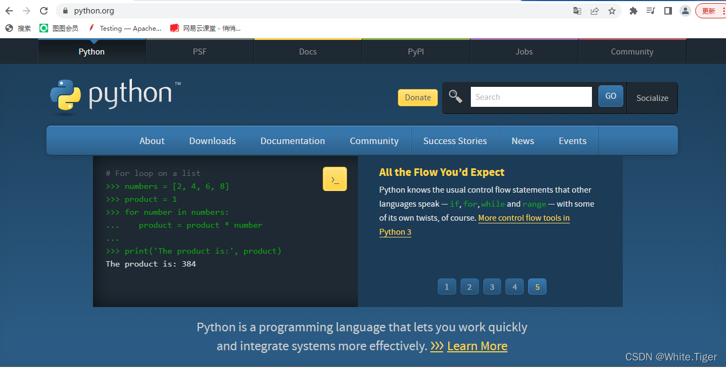Open the Community navigation bar menu

coord(374,141)
